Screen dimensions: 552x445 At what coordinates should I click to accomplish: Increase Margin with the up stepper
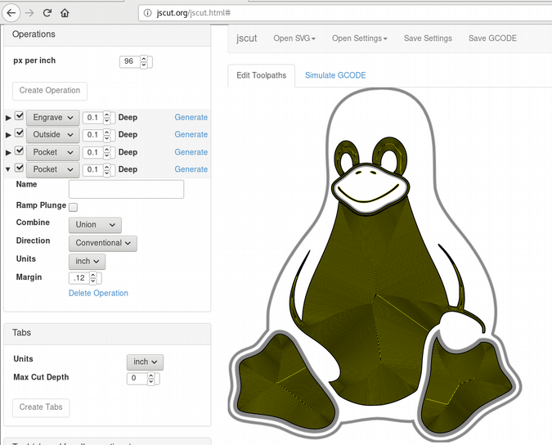point(92,275)
